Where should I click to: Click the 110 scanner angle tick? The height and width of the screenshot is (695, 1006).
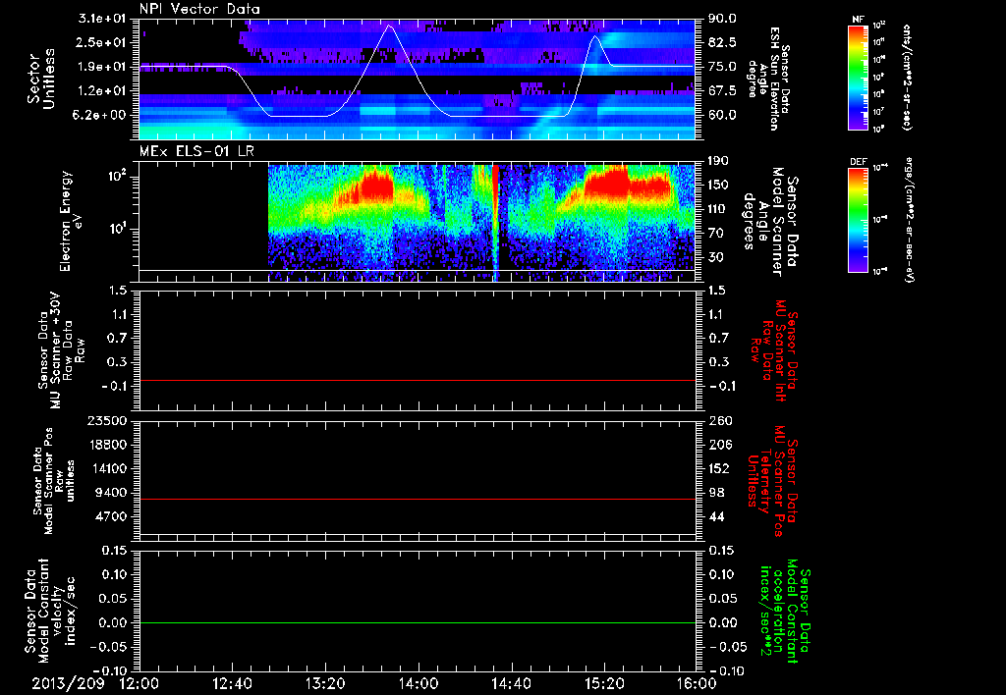tap(718, 209)
